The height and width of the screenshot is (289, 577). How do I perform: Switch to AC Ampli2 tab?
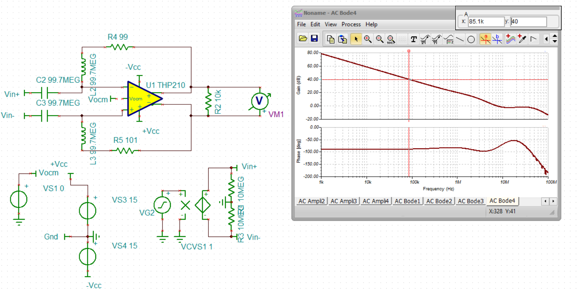(x=312, y=201)
